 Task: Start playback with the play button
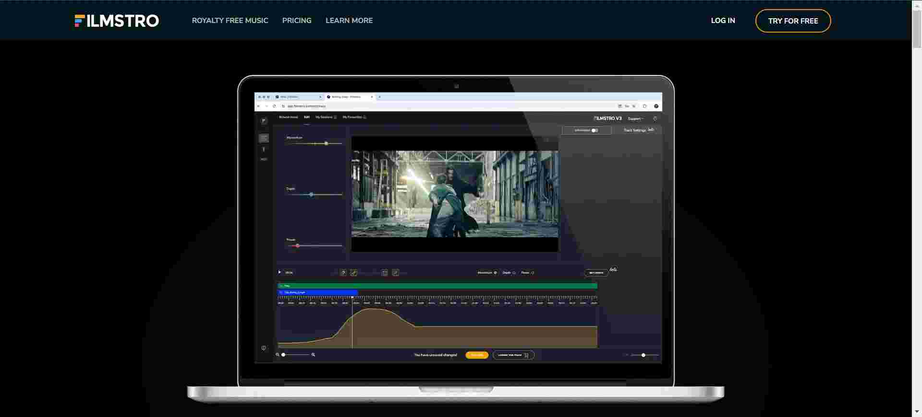coord(279,272)
